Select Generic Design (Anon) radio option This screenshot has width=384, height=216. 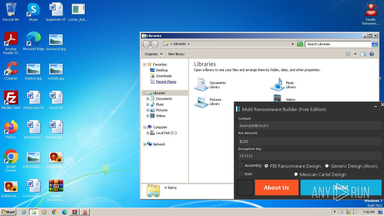pyautogui.click(x=327, y=166)
